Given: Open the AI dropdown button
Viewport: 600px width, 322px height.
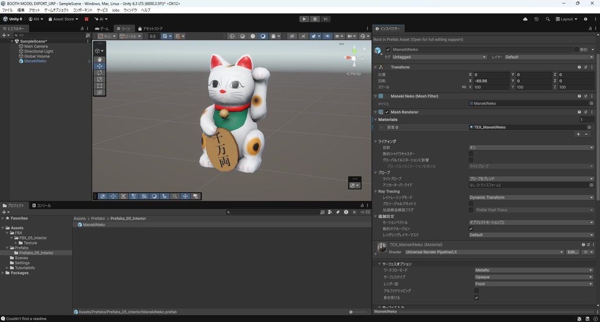Looking at the screenshot, I should [101, 19].
